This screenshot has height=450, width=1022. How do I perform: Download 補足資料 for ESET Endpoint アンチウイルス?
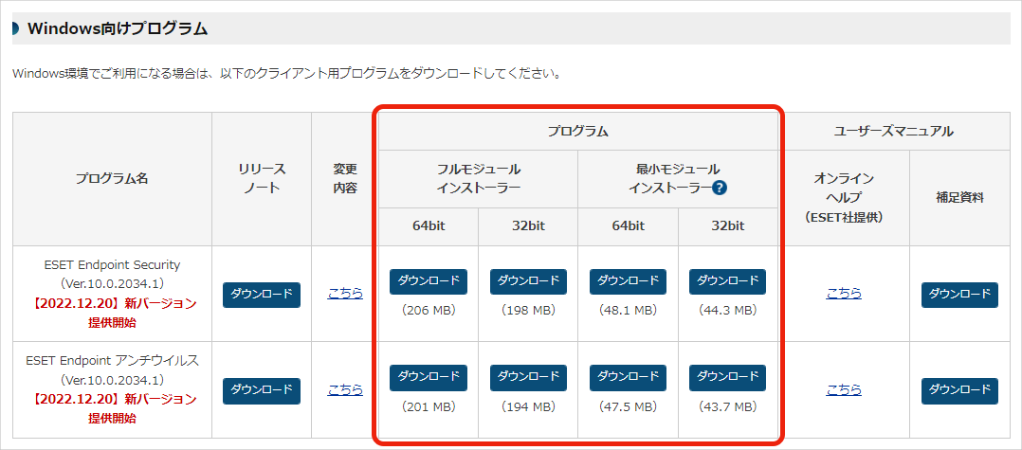[x=959, y=390]
